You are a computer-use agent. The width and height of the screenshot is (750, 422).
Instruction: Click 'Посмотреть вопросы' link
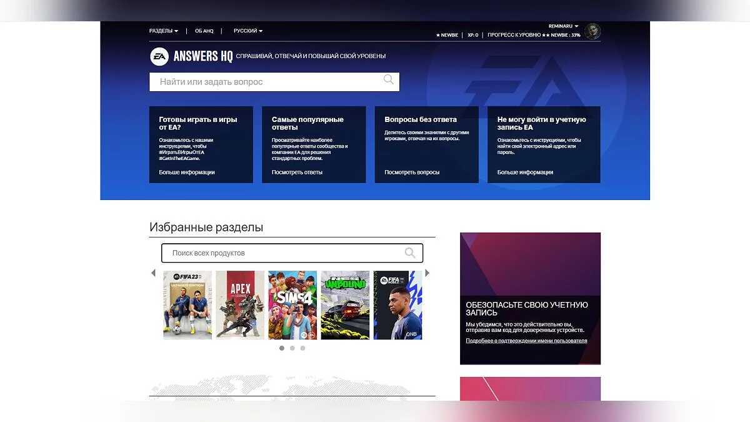coord(412,173)
